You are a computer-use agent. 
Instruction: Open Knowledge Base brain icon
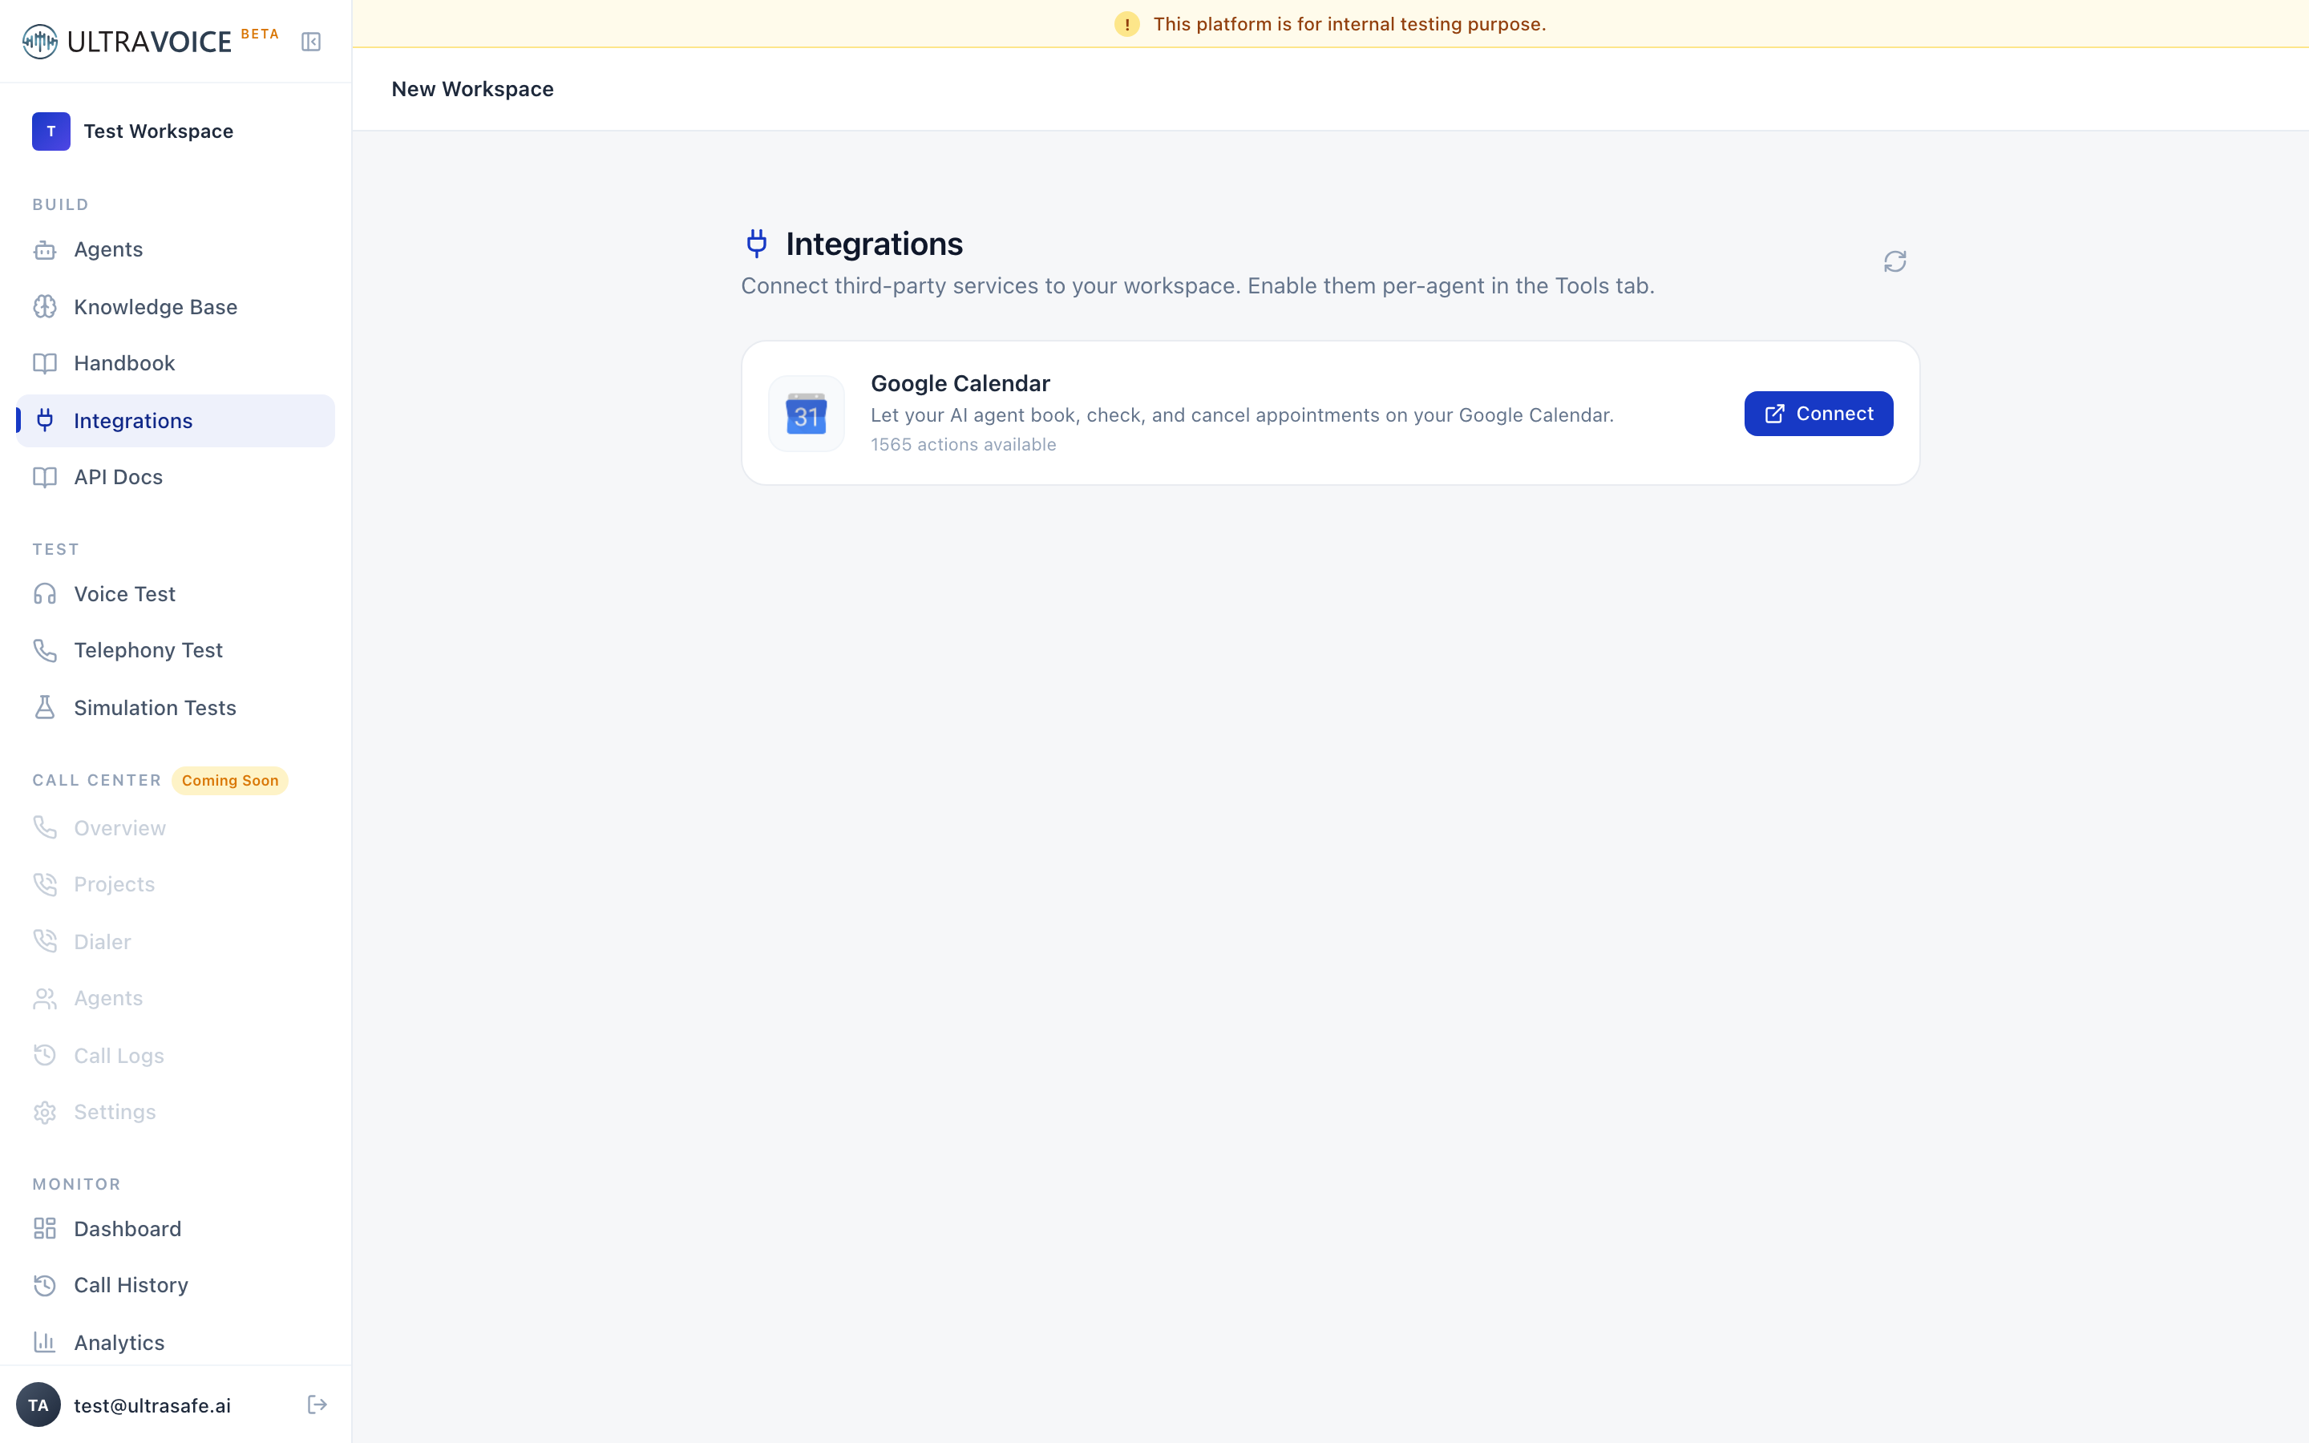45,306
